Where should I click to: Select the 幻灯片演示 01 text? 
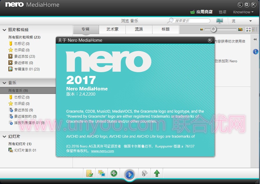click(25, 150)
